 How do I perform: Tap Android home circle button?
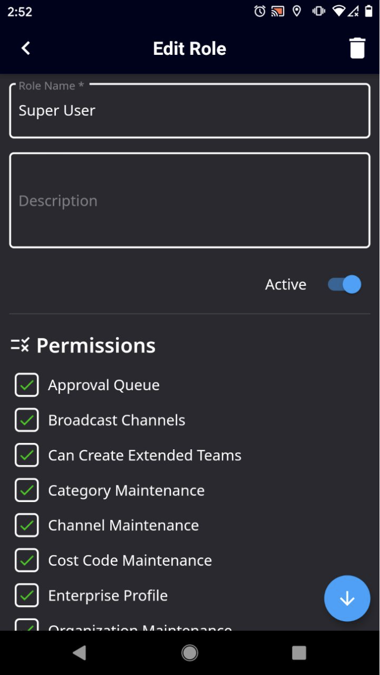point(190,653)
